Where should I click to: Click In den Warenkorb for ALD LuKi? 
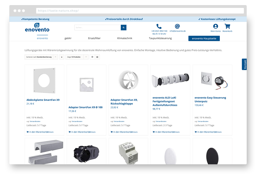[x=164, y=132]
